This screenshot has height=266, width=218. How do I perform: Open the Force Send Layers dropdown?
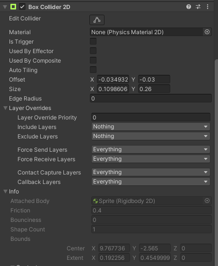tap(151, 149)
